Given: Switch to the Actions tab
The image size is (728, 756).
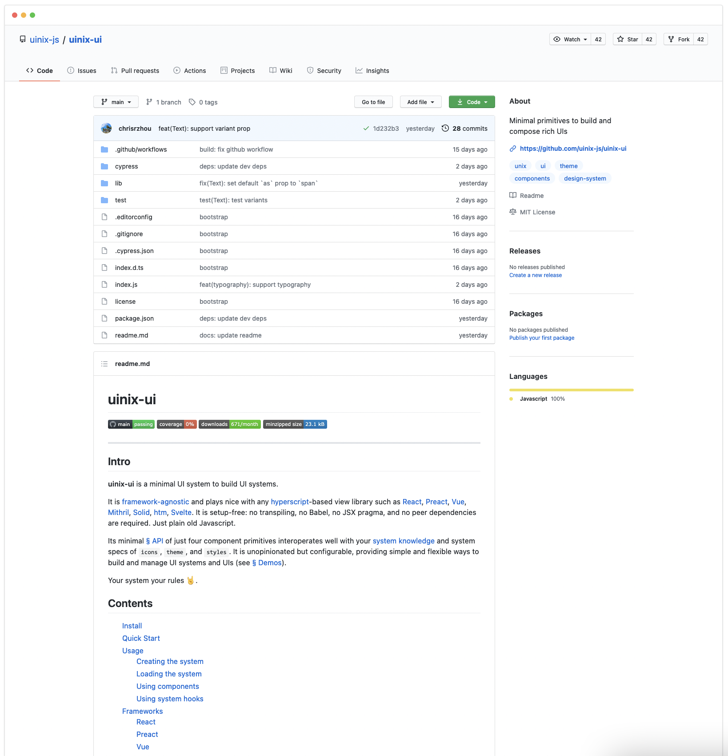Looking at the screenshot, I should 190,70.
